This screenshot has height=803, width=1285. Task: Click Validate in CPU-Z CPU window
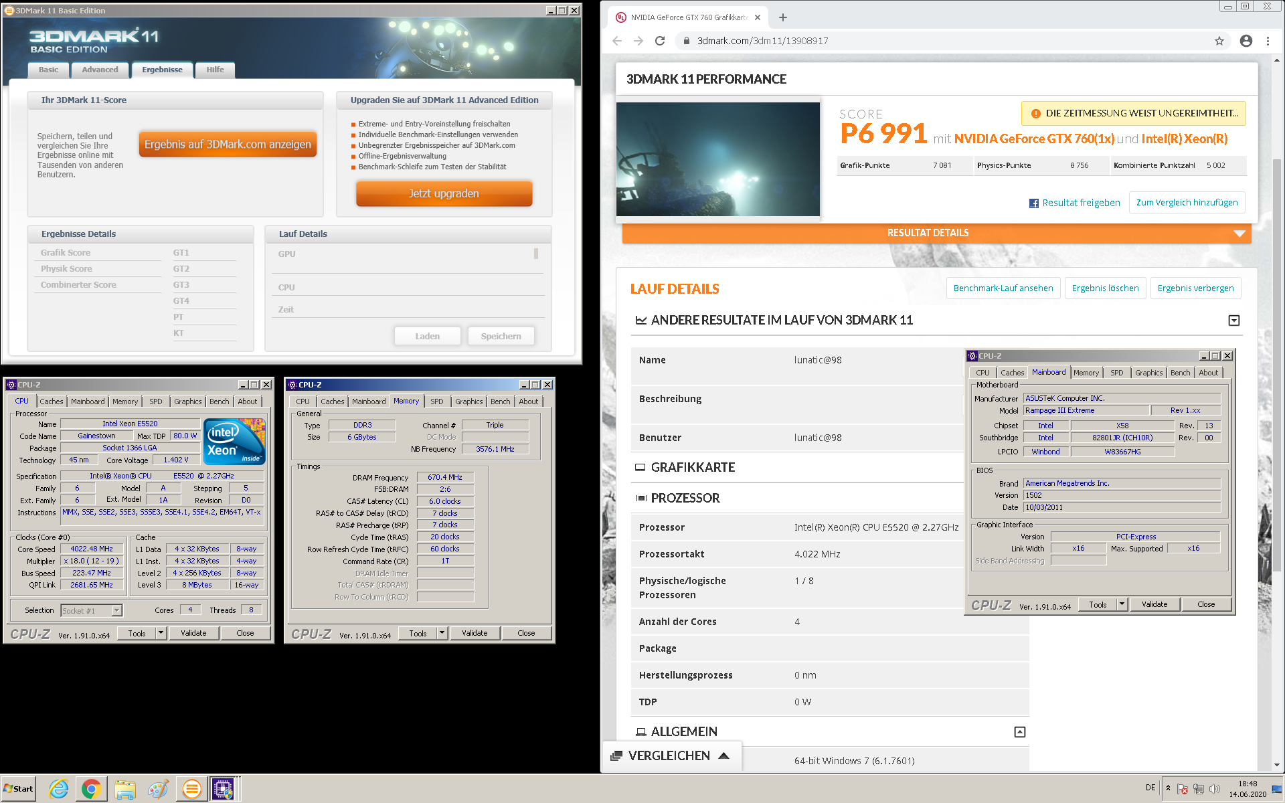coord(193,633)
